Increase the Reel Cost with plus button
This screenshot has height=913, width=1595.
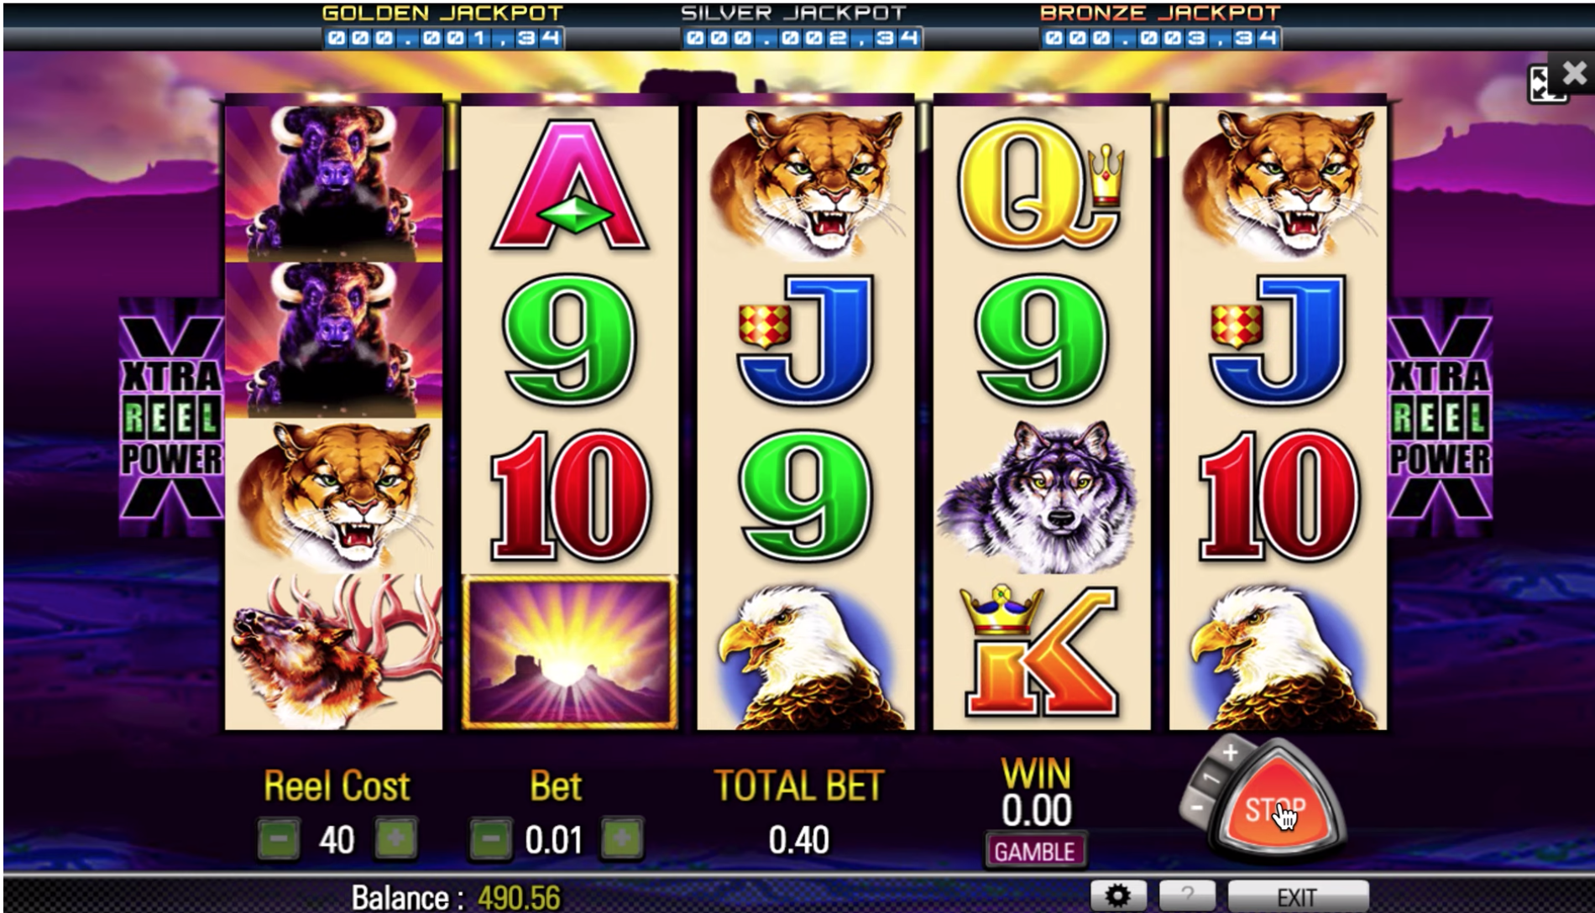point(395,838)
